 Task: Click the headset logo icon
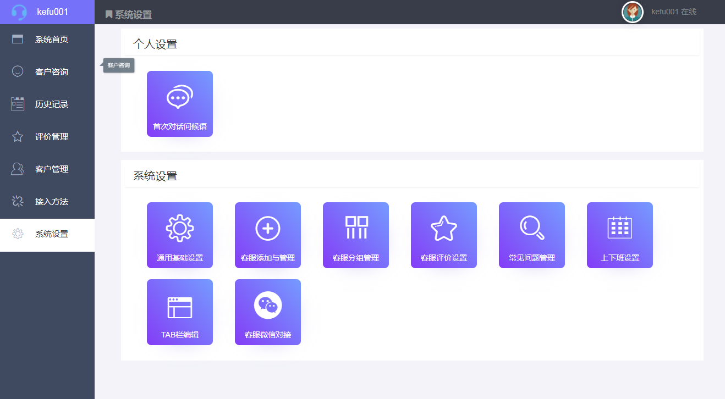[x=19, y=12]
